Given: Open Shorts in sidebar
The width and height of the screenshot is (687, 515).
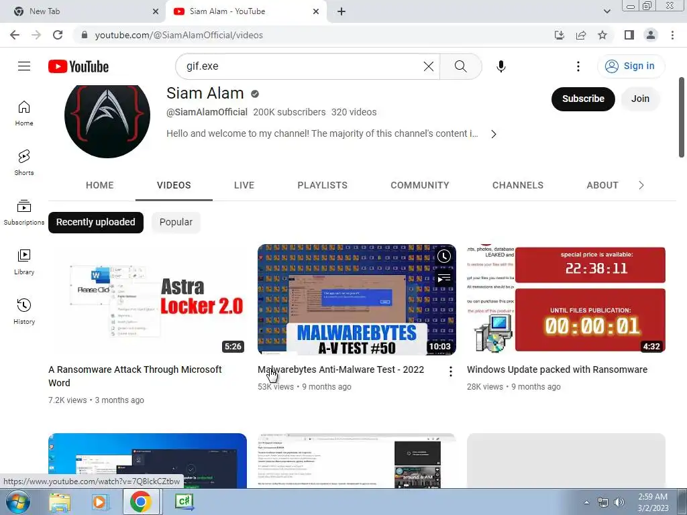Looking at the screenshot, I should click(24, 163).
